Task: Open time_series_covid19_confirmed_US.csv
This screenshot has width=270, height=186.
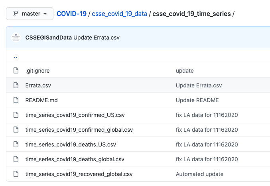Action: click(75, 115)
